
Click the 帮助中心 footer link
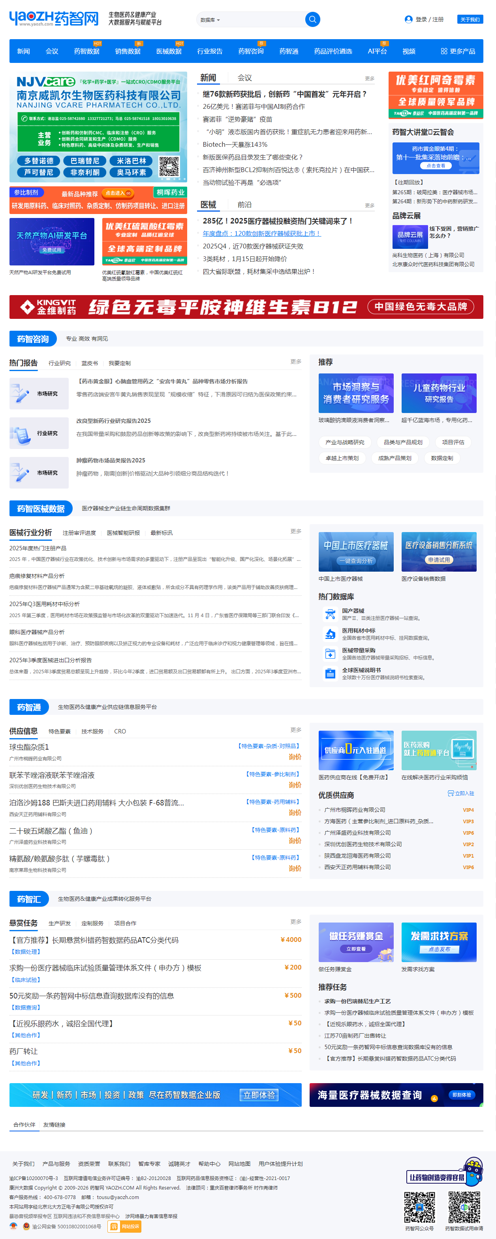pos(209,1163)
